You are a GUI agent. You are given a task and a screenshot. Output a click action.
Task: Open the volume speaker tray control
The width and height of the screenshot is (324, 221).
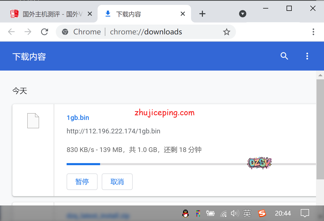pos(234,213)
